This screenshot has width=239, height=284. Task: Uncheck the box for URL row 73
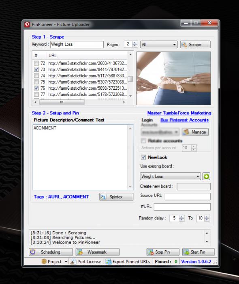coord(36,69)
